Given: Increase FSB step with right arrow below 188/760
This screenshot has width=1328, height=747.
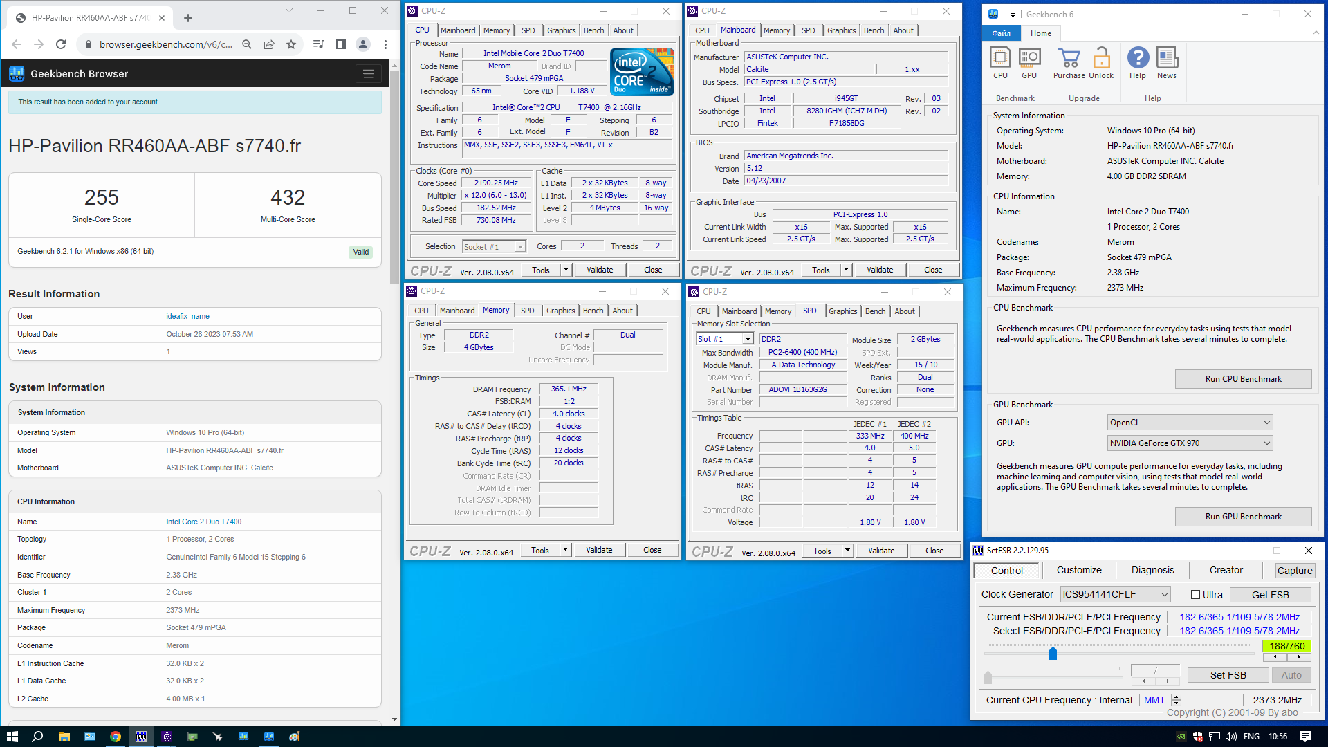Looking at the screenshot, I should click(1299, 657).
